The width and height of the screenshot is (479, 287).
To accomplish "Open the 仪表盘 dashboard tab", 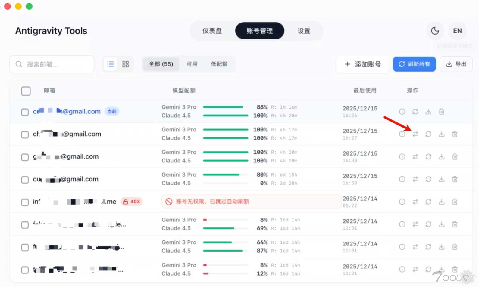I will (x=212, y=31).
